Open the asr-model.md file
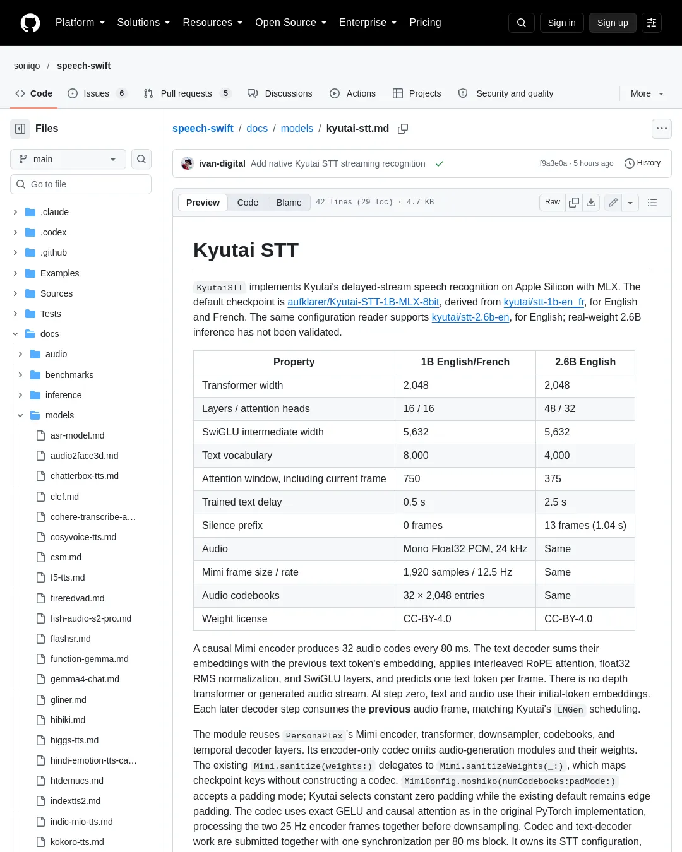This screenshot has width=682, height=852. click(x=77, y=435)
